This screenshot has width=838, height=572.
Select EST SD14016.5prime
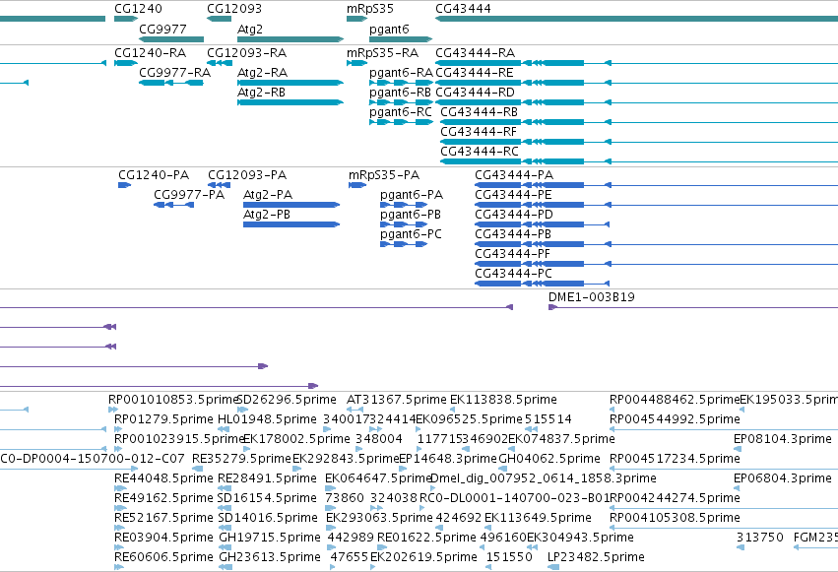(x=225, y=528)
